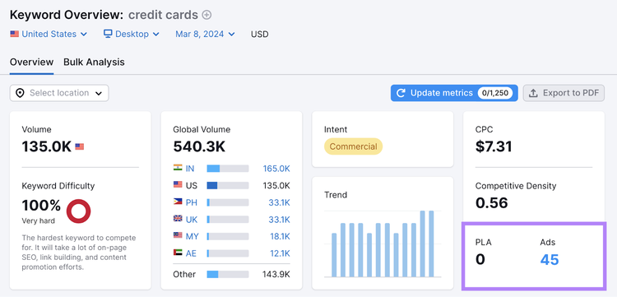
Task: Click the 540.3K Global Volume value
Action: [199, 146]
